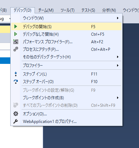
Task: Expand the ブレークポイントの作成(B) submenu arrow
Action: click(118, 98)
